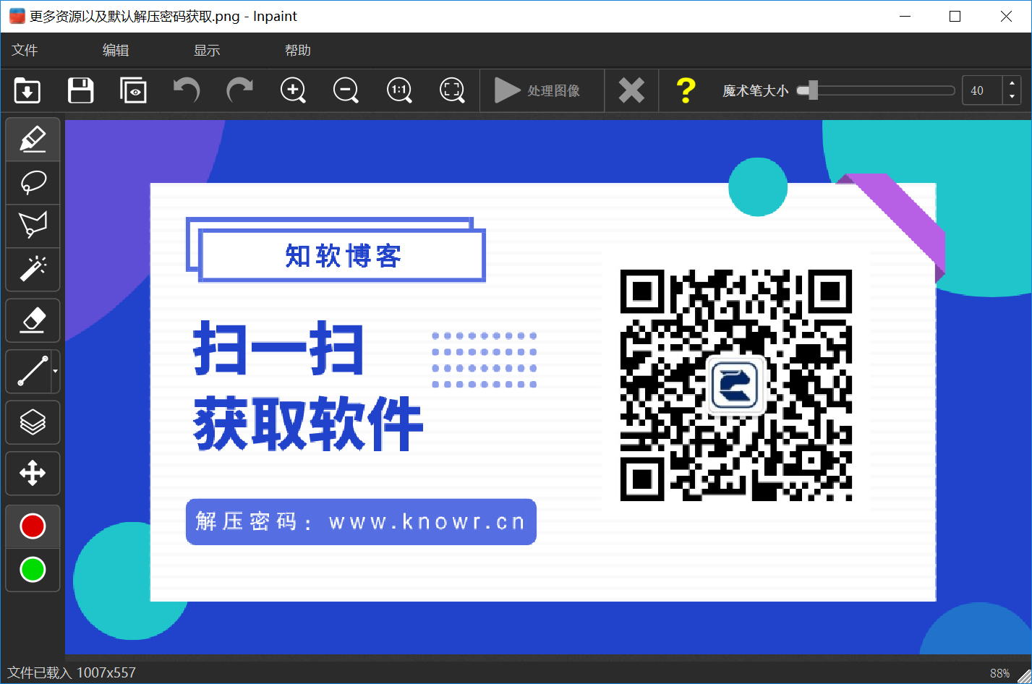Screen dimensions: 1032x684
Task: Click the gray X cancel icon
Action: (631, 90)
